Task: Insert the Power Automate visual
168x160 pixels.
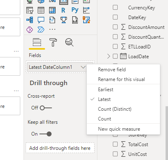Action: pos(41,30)
